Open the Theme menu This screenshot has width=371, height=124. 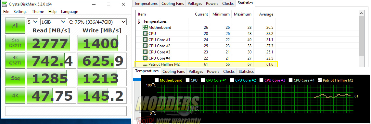pos(38,12)
